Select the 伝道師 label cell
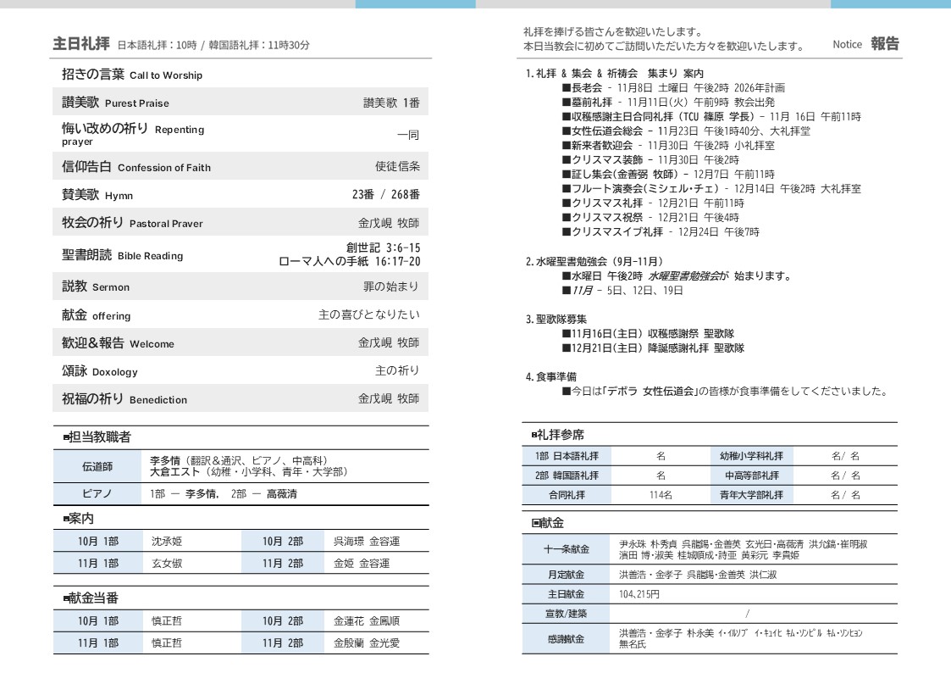Viewport: 951px width, 673px height. 97,466
